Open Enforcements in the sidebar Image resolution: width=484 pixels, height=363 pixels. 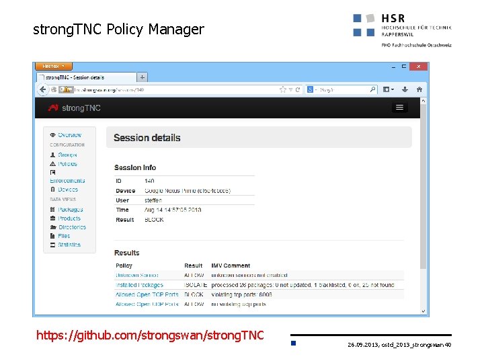click(67, 181)
